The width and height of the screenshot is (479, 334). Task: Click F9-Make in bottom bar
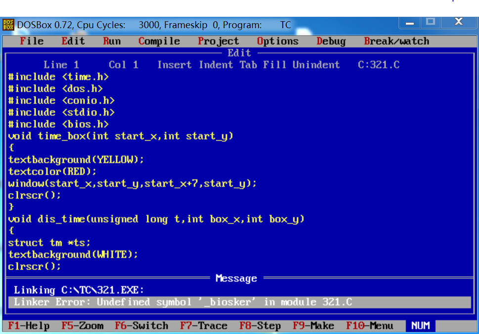point(313,326)
